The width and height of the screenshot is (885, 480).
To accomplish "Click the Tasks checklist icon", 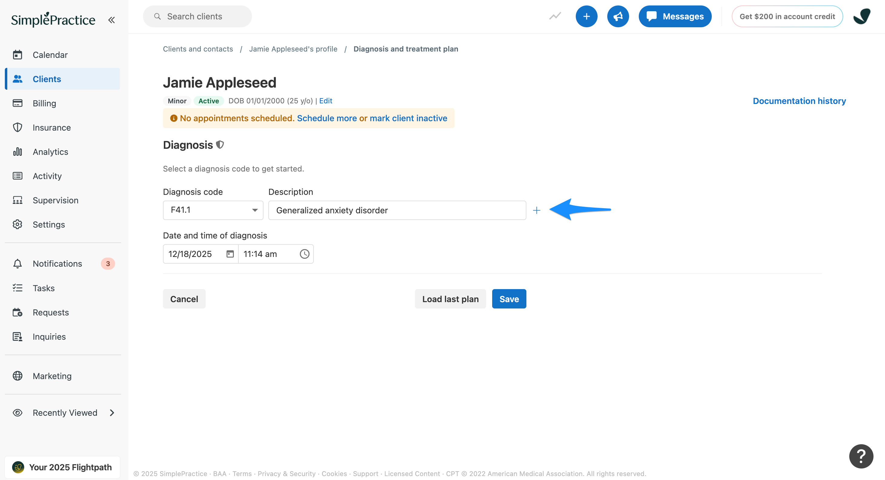I will point(18,288).
